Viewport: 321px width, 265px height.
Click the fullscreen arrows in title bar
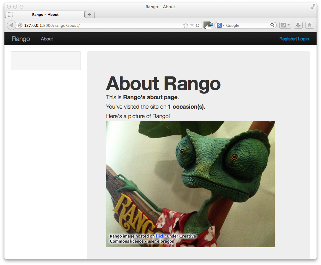pos(313,7)
